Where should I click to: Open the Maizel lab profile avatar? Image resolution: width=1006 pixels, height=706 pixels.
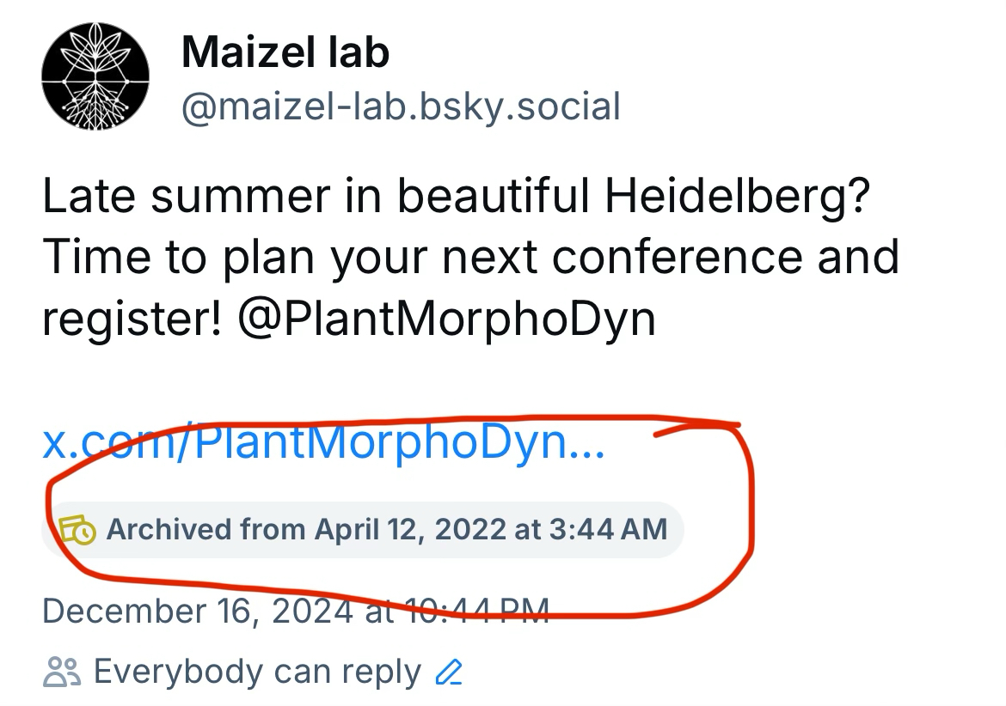95,76
